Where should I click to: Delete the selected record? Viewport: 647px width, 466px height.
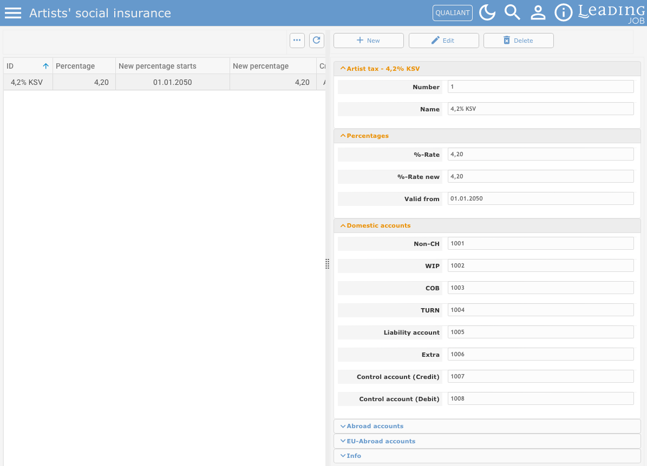pos(518,41)
